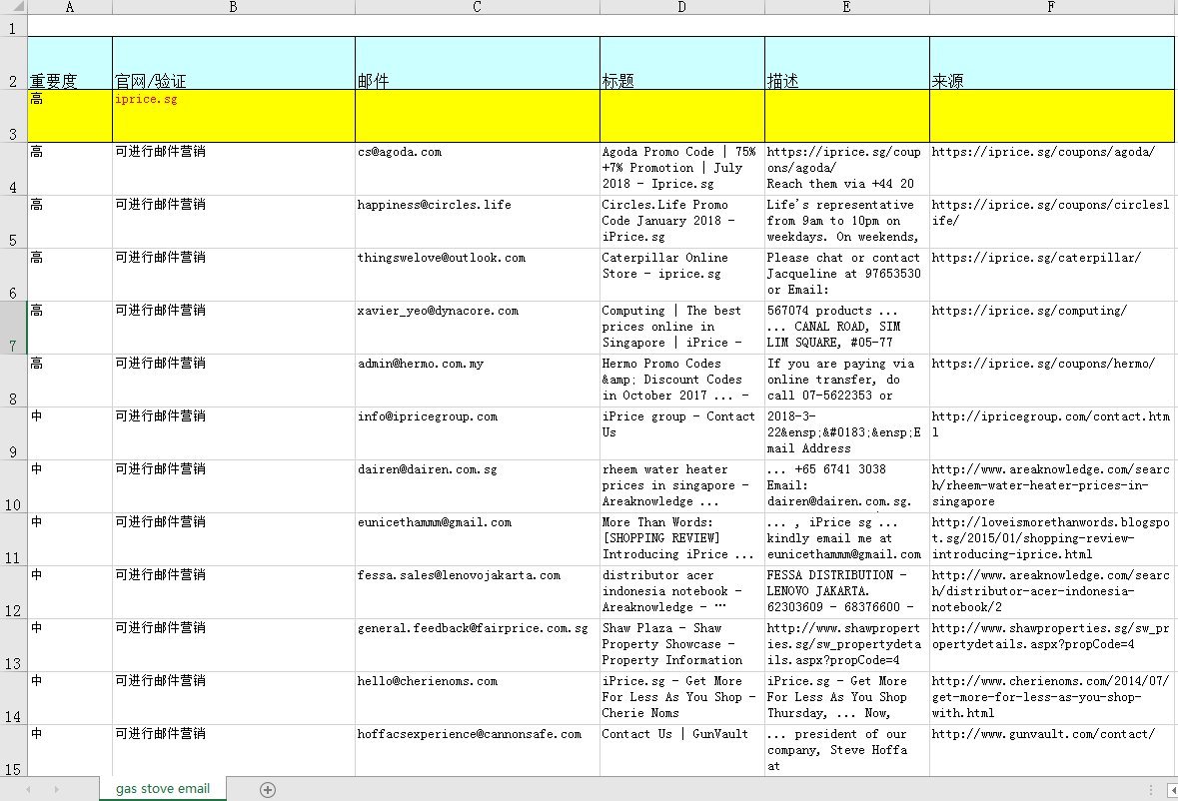Select row 12 header
This screenshot has height=801, width=1178.
[14, 592]
